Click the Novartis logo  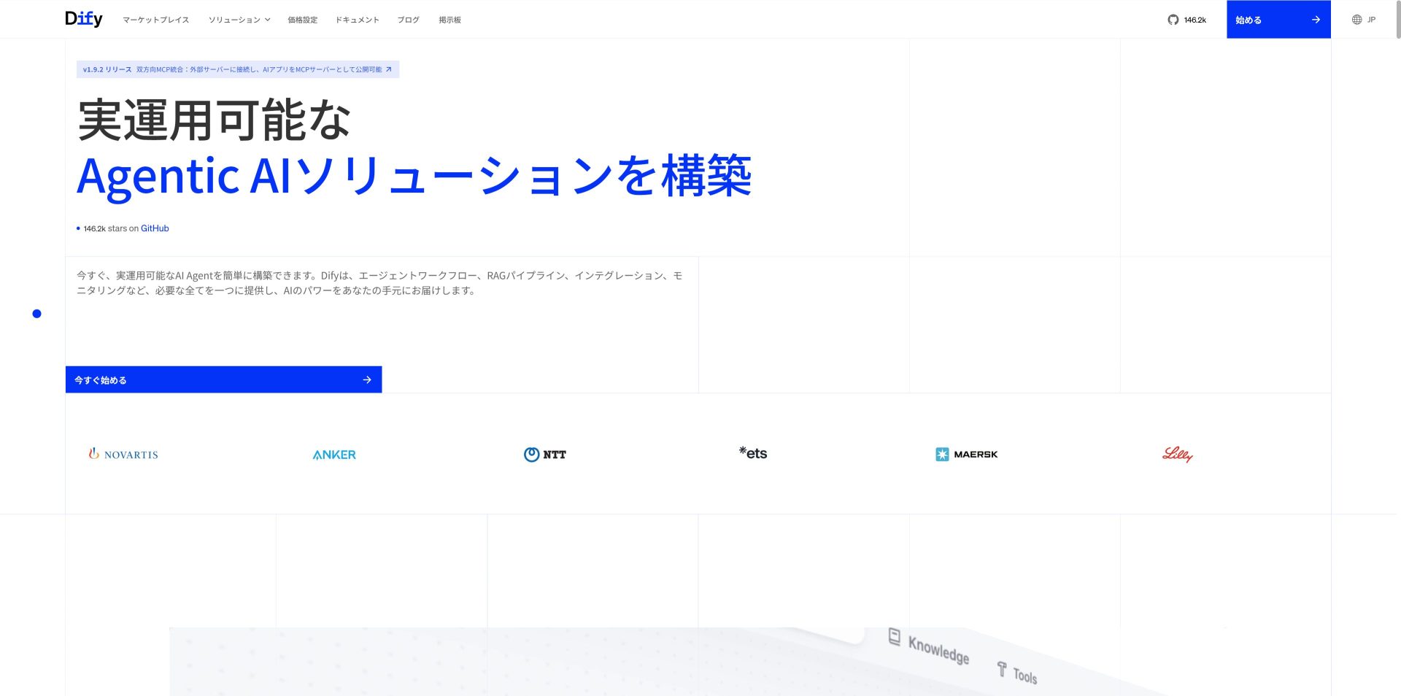click(x=123, y=454)
